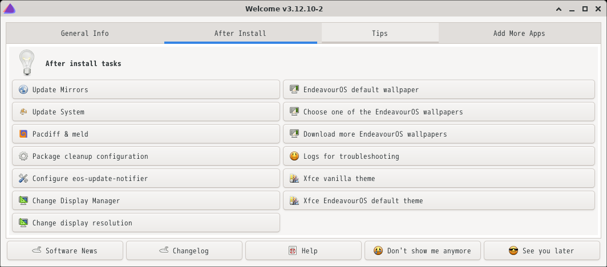Click the icon beside Download more wallpapers
Screen dimensions: 607x267
(x=294, y=134)
